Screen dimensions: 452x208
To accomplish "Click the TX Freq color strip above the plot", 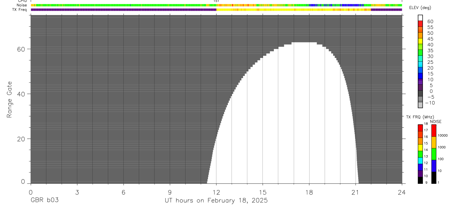I will coord(216,10).
